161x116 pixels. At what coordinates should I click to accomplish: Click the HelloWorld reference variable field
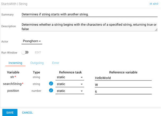pos(123,78)
